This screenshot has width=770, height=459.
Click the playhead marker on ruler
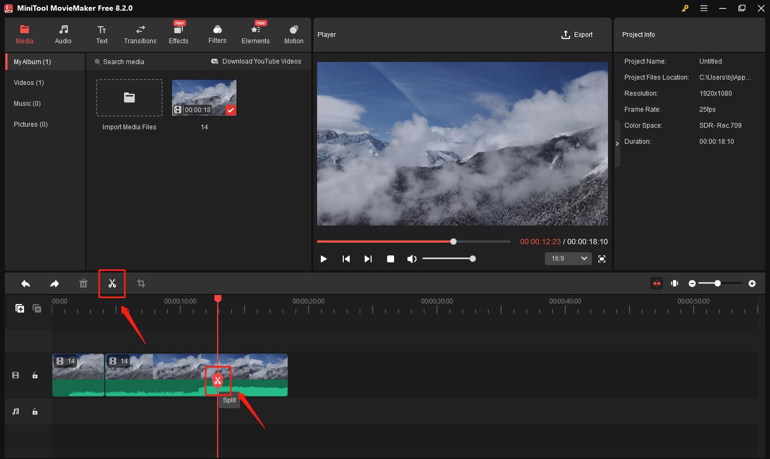(218, 298)
